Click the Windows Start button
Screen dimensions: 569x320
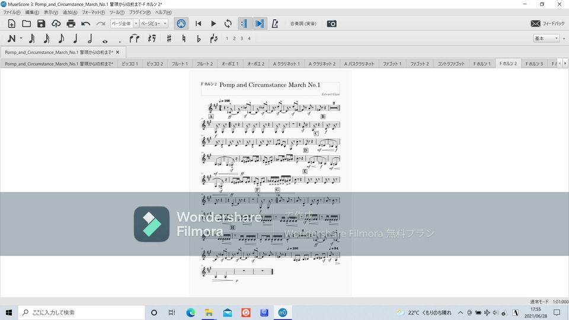9,312
